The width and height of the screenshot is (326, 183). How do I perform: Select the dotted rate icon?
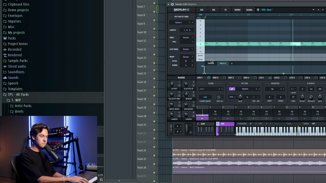pos(258,97)
